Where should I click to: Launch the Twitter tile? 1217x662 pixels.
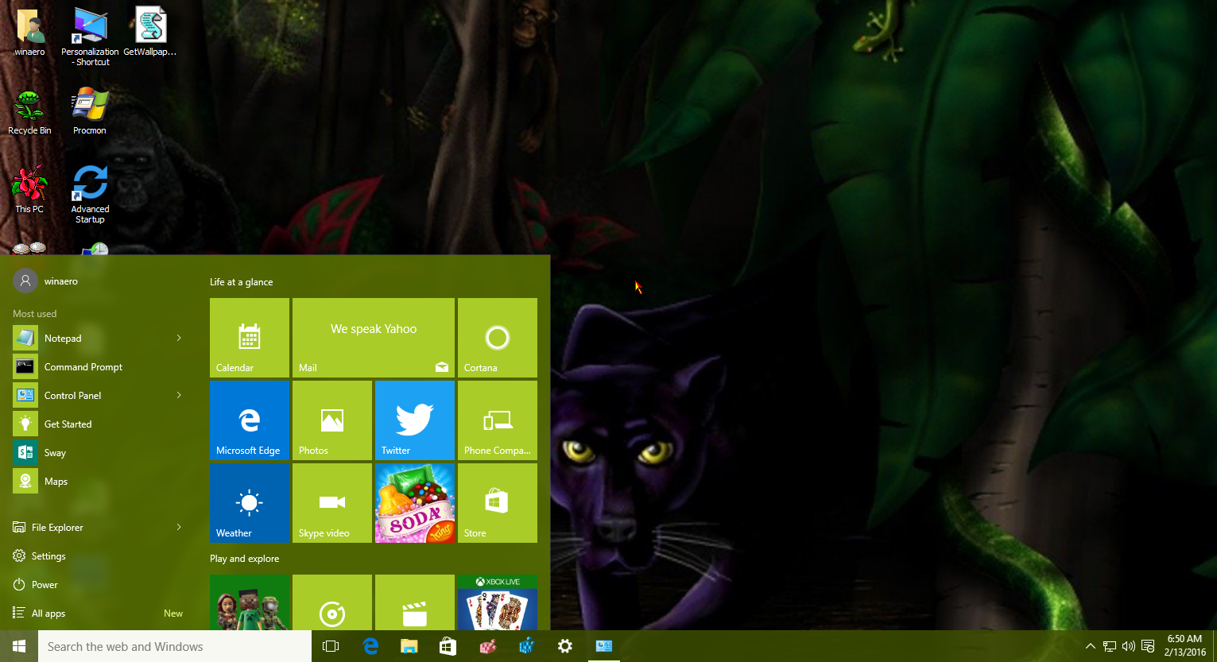click(x=415, y=420)
